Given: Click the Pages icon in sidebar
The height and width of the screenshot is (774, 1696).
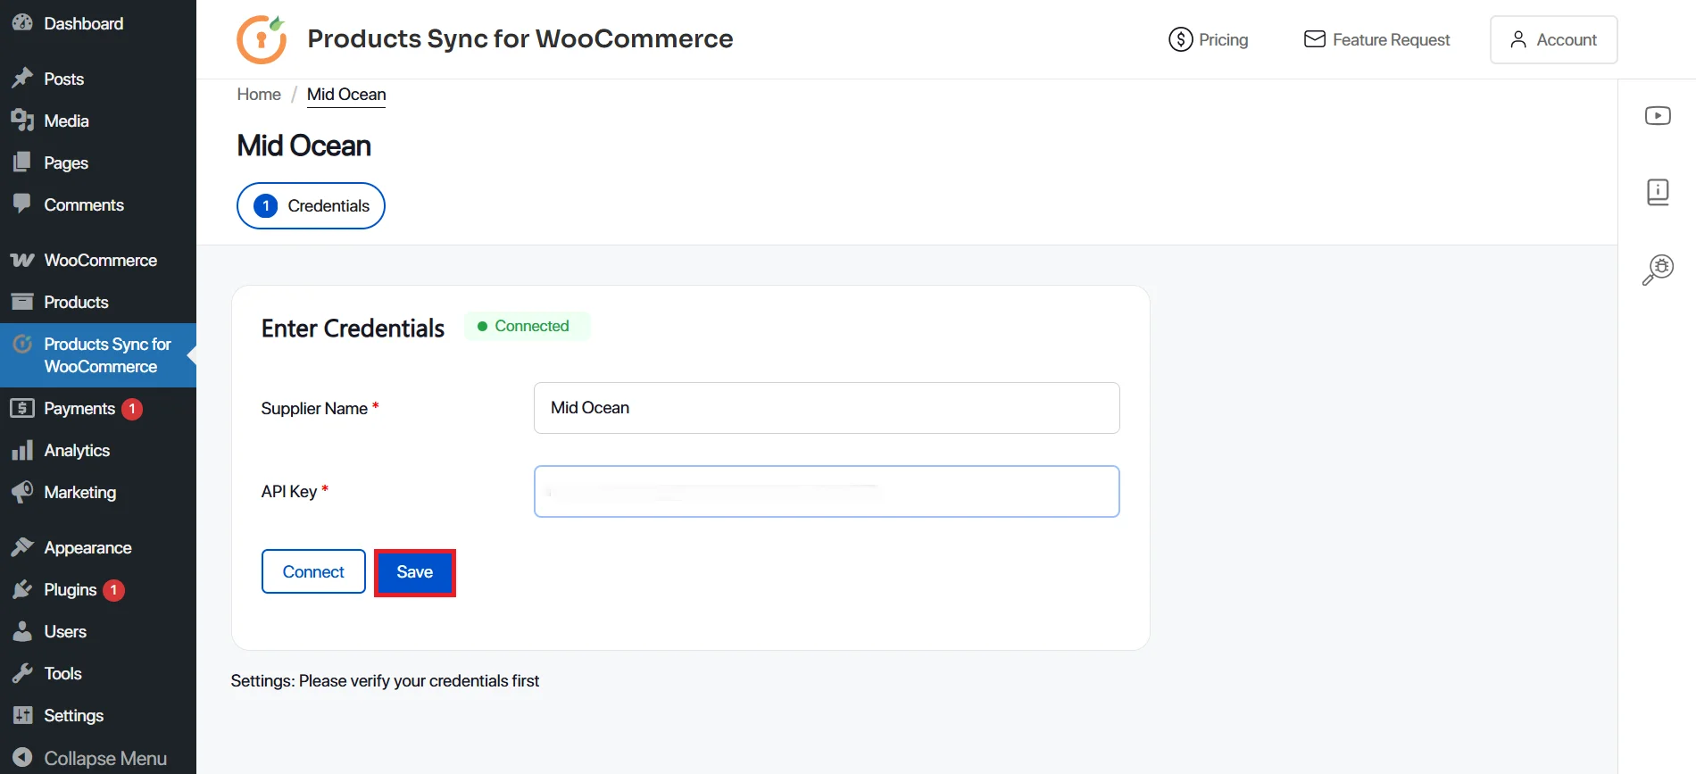Looking at the screenshot, I should (x=22, y=162).
